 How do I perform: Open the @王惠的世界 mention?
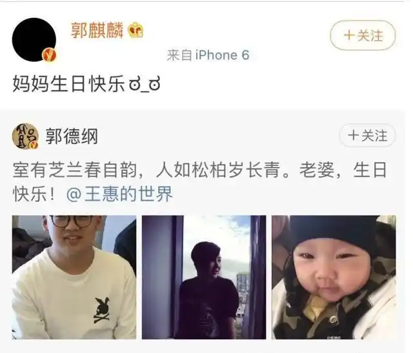click(119, 194)
